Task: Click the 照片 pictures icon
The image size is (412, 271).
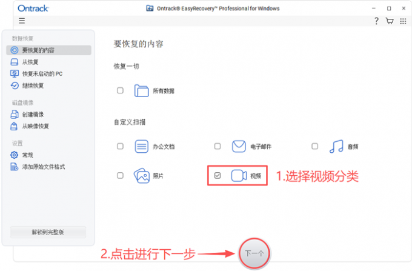Action: pyautogui.click(x=142, y=176)
